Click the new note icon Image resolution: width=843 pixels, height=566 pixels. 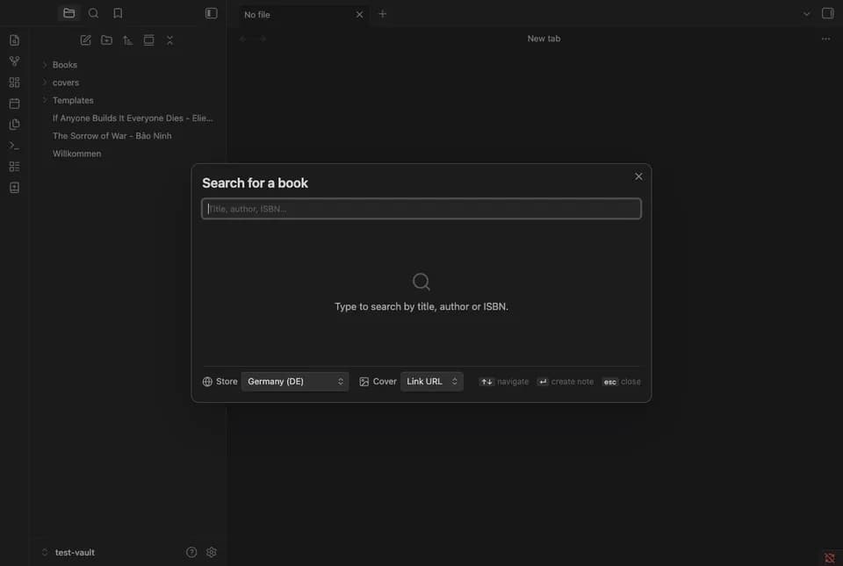tap(85, 40)
